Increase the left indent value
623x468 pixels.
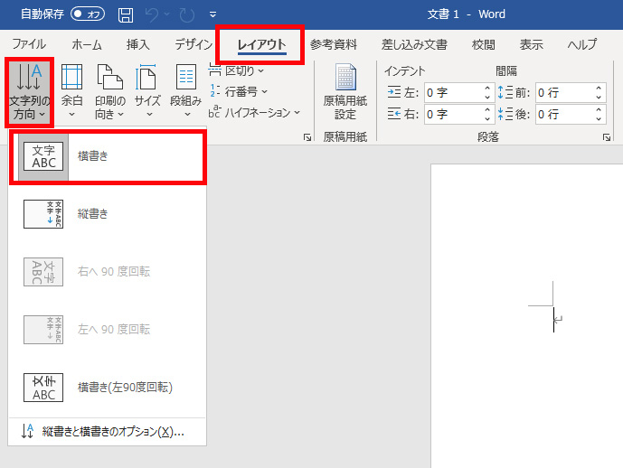pos(488,89)
